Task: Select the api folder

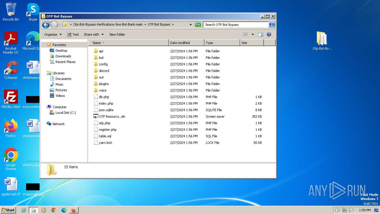Action: [x=101, y=51]
